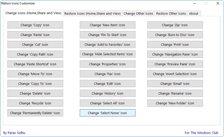
Task: Select Change 'Permanently Delete' Icon button
Action: [x=35, y=113]
